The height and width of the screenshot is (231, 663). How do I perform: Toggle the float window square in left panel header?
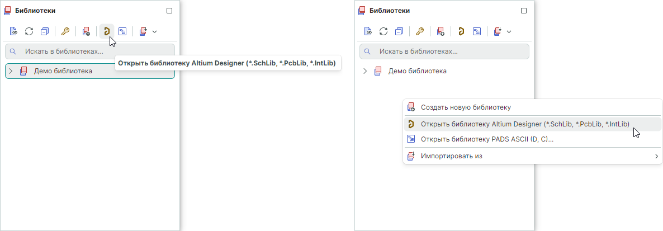(169, 11)
